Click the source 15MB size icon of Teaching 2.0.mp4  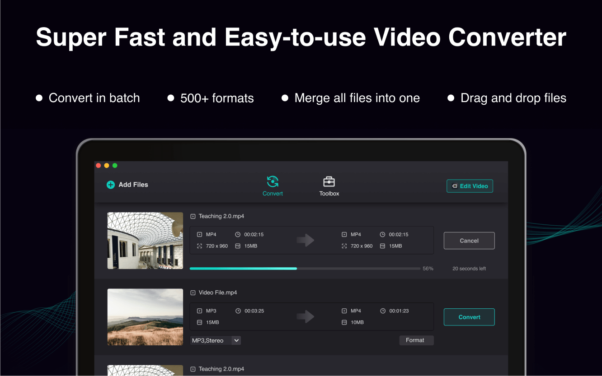[238, 246]
